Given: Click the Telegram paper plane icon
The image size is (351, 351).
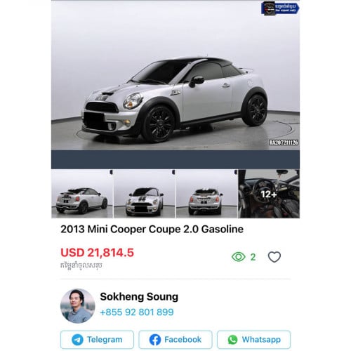Looking at the screenshot, I should (77, 340).
